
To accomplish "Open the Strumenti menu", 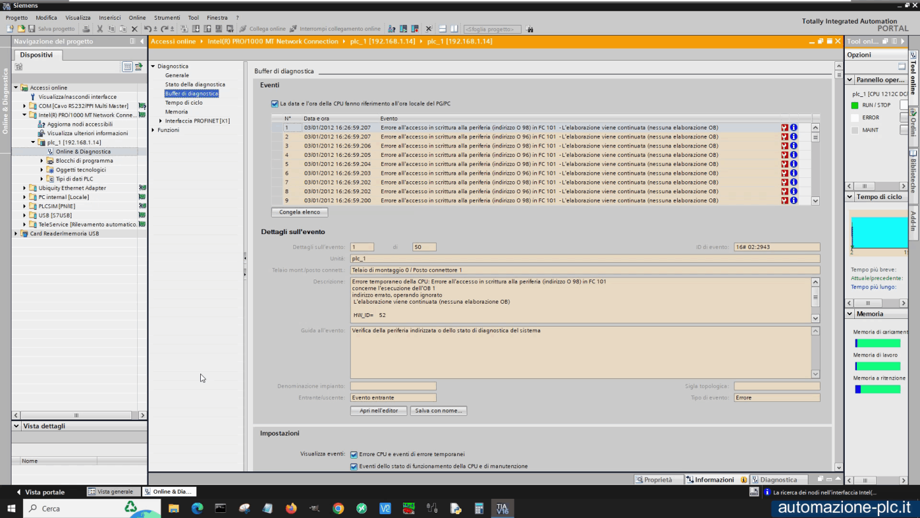I will (x=167, y=18).
